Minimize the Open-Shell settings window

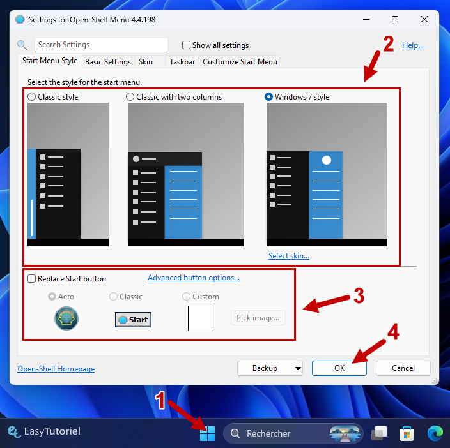[366, 19]
